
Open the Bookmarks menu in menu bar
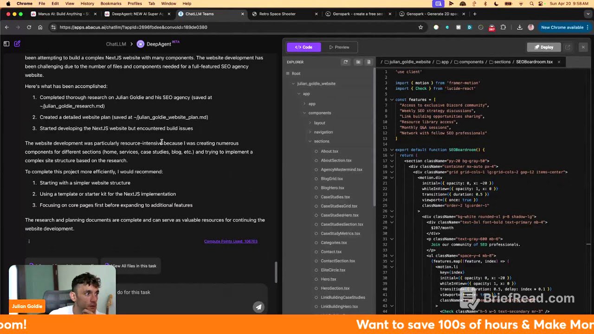pyautogui.click(x=111, y=3)
